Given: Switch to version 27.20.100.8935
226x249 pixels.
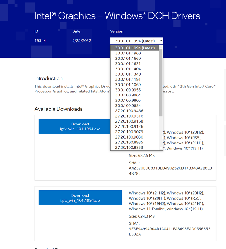Looking at the screenshot, I should coord(135,142).
